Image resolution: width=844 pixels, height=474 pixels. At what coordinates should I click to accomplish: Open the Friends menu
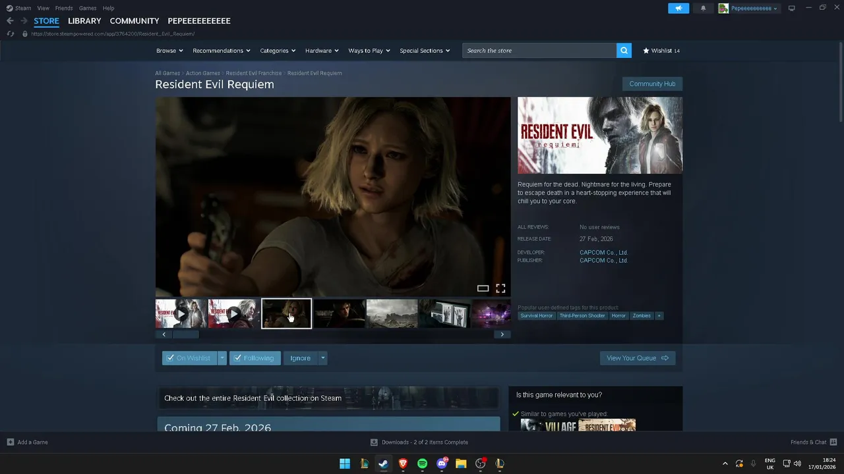(x=64, y=8)
